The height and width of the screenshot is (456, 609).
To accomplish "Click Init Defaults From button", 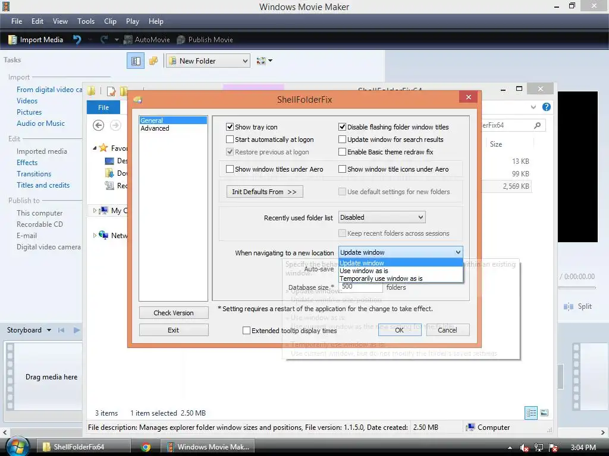I will point(265,192).
